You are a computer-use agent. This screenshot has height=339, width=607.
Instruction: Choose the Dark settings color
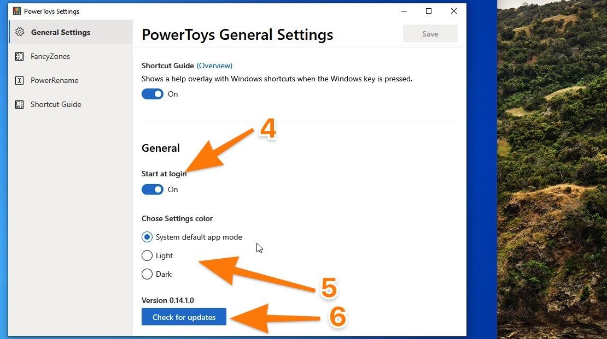pyautogui.click(x=147, y=274)
